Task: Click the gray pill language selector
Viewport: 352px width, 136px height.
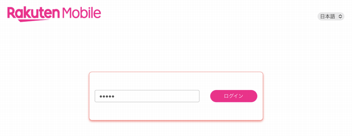Action: pyautogui.click(x=331, y=16)
